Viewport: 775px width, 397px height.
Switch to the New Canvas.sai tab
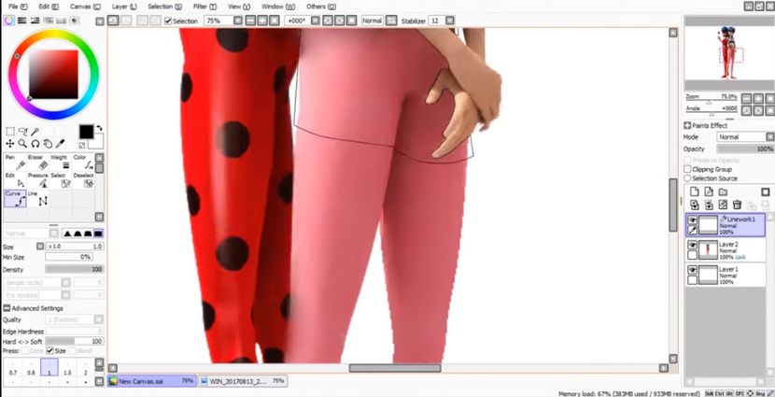click(151, 381)
